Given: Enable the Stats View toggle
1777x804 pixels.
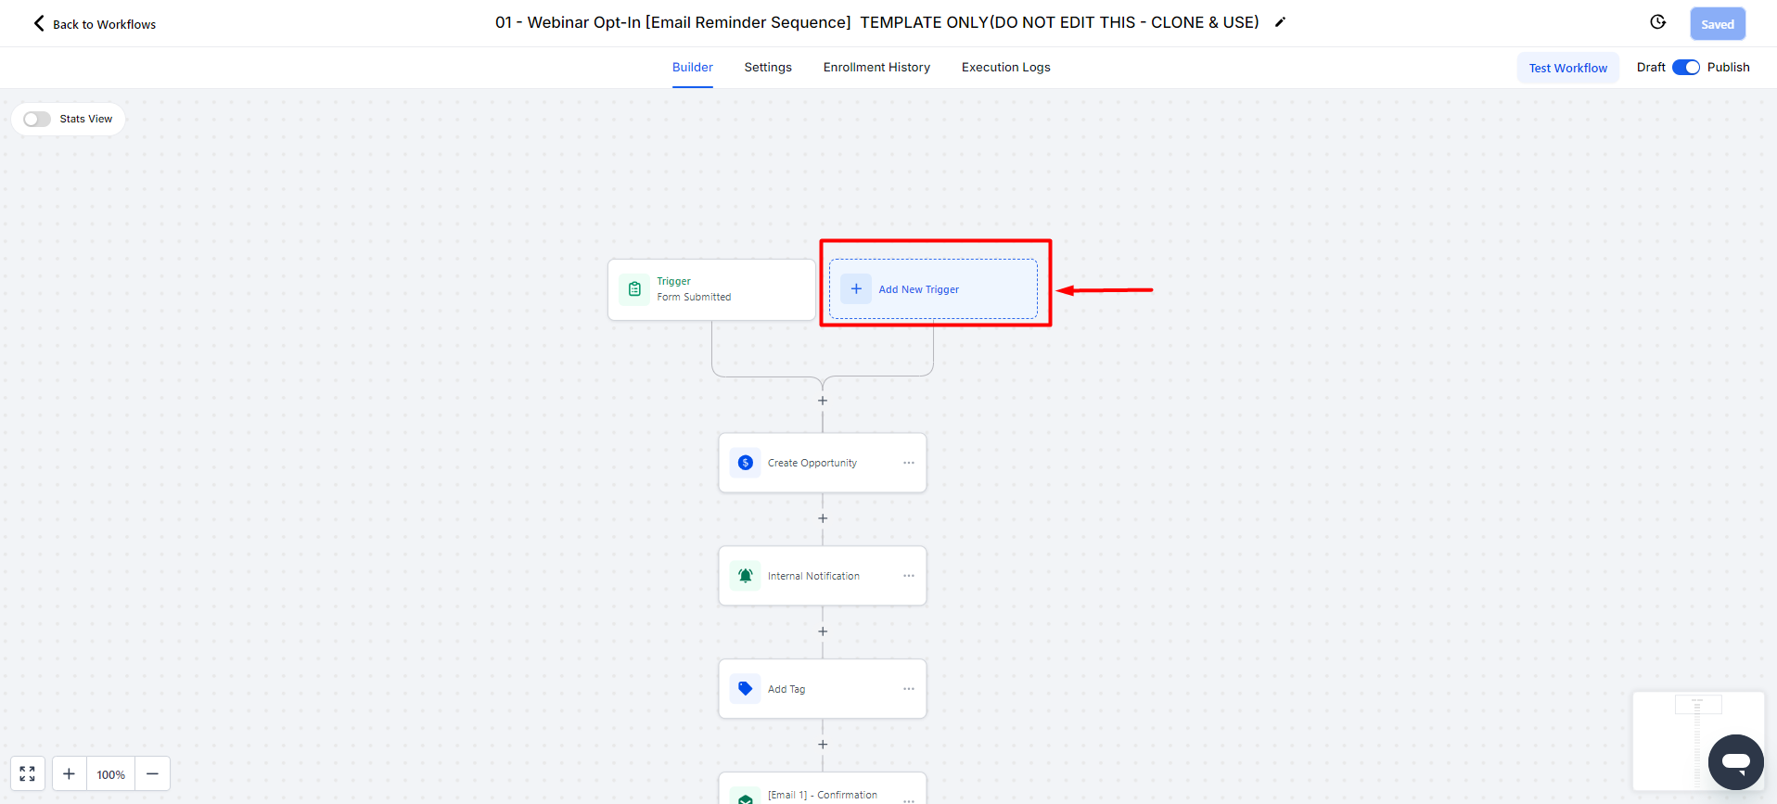Looking at the screenshot, I should (x=37, y=119).
